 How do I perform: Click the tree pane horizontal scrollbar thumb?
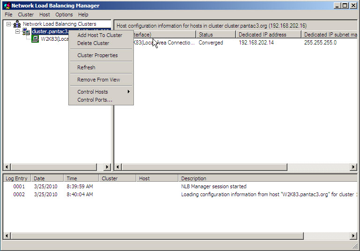pyautogui.click(x=54, y=167)
